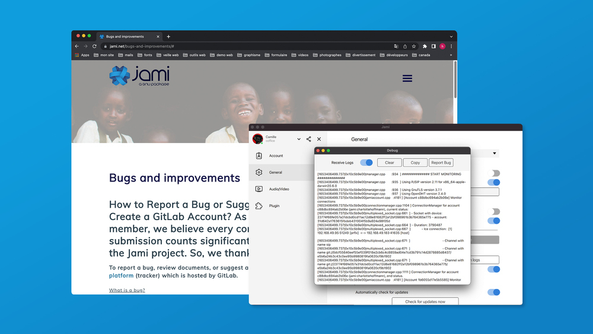Image resolution: width=593 pixels, height=334 pixels.
Task: Show more bookmarks with the overflow chevron
Action: click(x=451, y=55)
